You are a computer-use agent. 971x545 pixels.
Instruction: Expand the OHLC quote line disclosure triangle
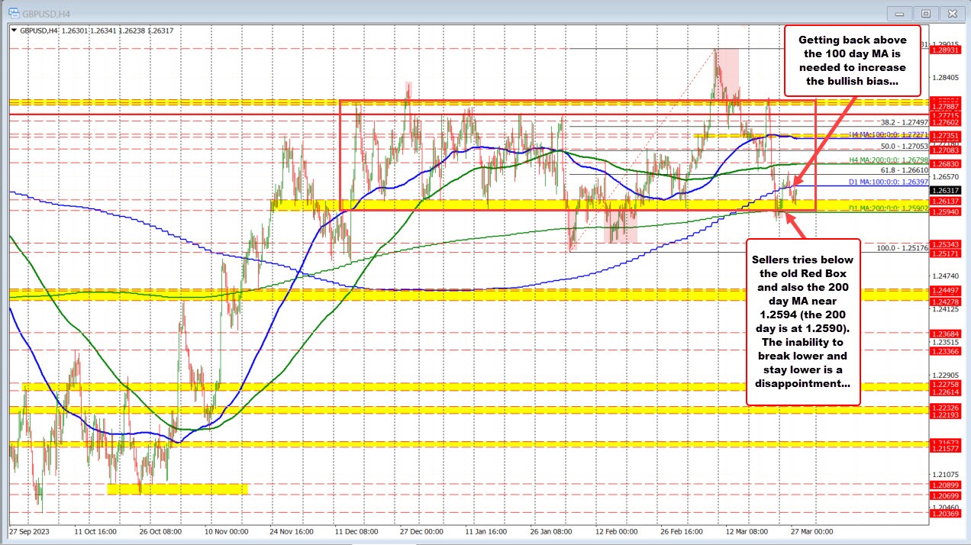click(15, 30)
